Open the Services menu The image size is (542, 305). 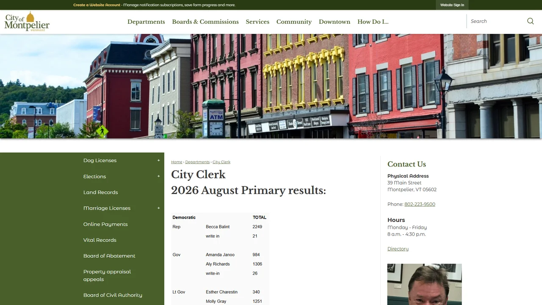257,22
